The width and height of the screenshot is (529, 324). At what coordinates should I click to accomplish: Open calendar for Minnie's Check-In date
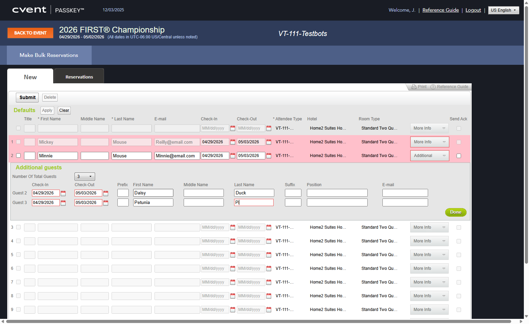(x=233, y=156)
